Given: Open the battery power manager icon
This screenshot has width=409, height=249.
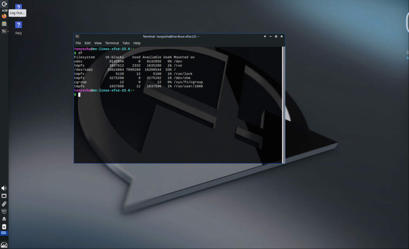Looking at the screenshot, I should pyautogui.click(x=4, y=227).
